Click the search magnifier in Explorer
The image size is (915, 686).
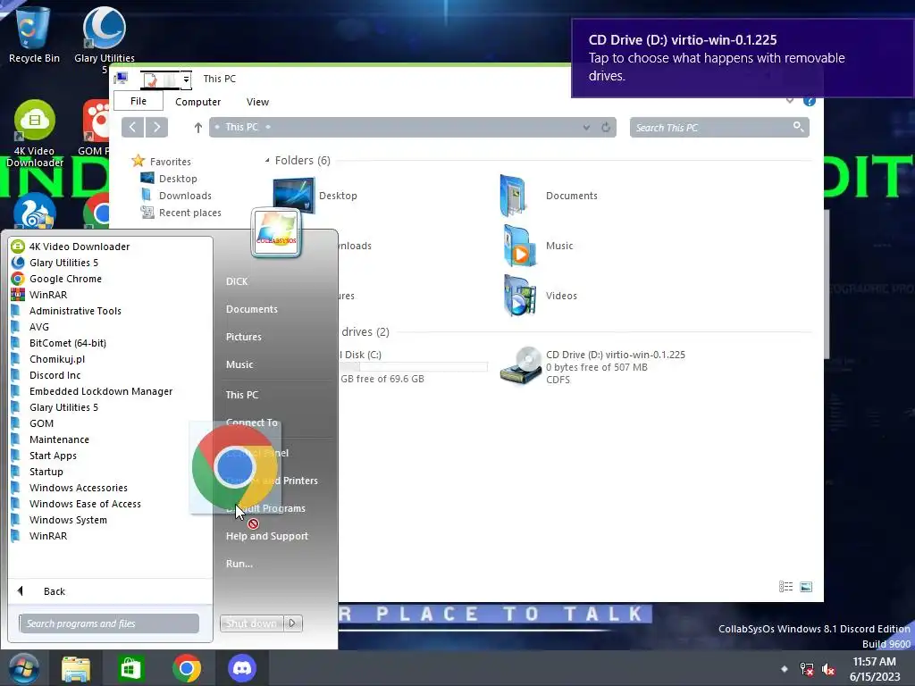coord(798,127)
